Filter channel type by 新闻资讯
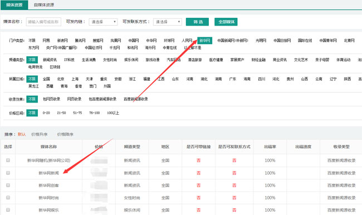 tap(50, 60)
